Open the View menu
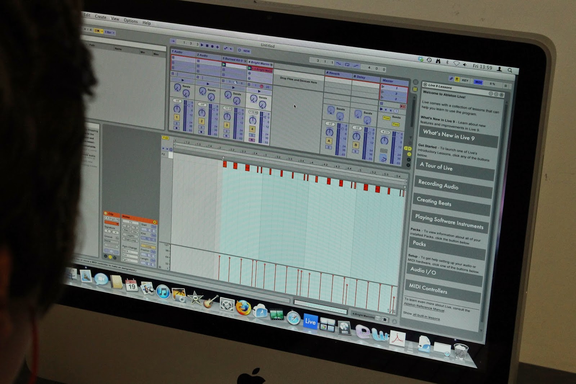Image resolution: width=576 pixels, height=384 pixels. (115, 19)
